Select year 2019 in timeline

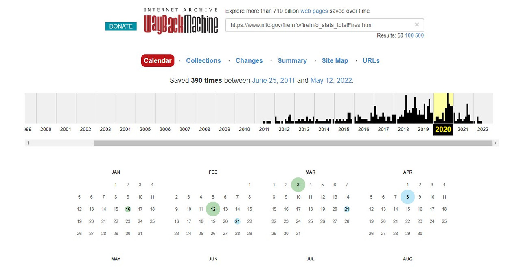(423, 129)
